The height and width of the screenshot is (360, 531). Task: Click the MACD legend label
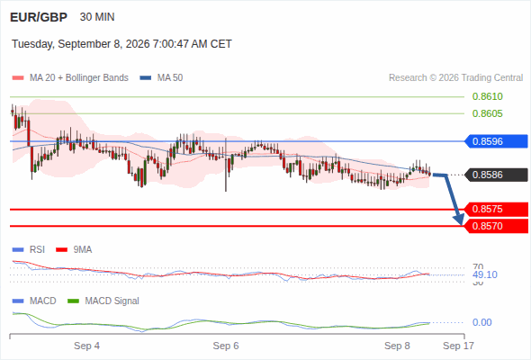42,301
